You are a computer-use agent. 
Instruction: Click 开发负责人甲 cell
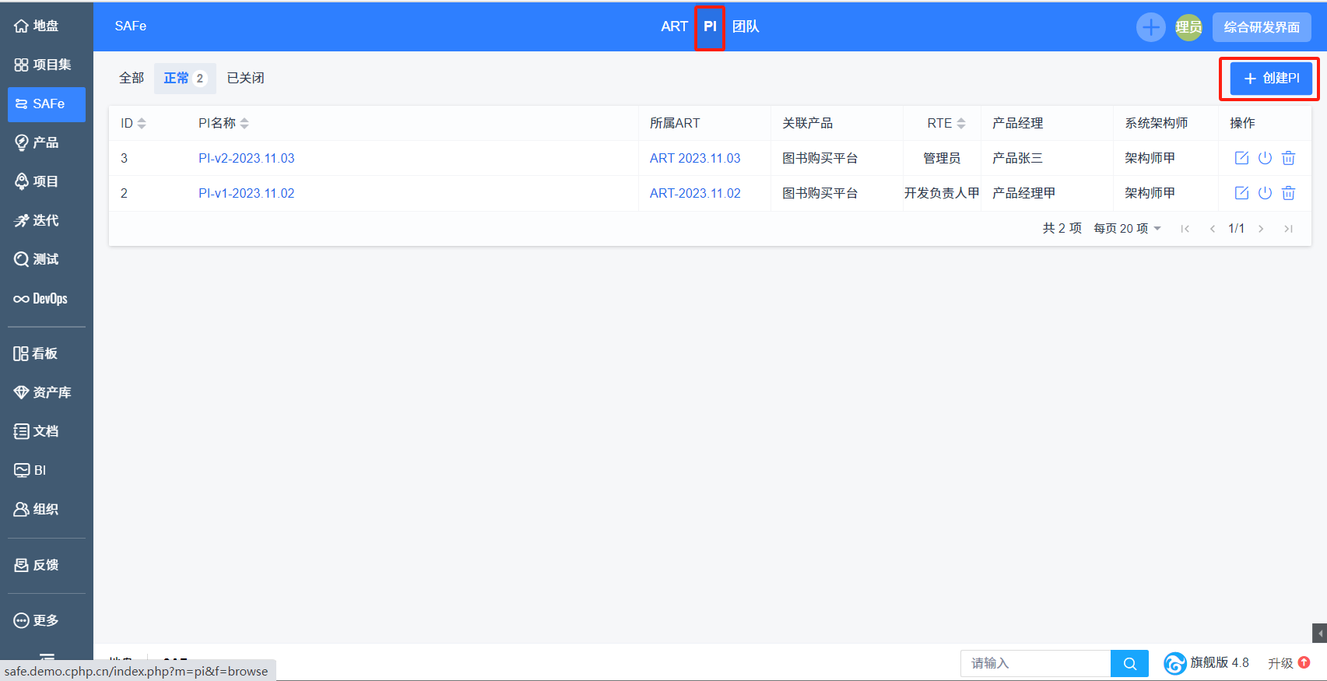click(x=942, y=193)
